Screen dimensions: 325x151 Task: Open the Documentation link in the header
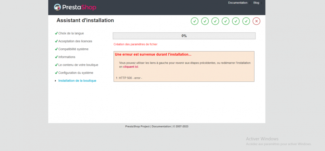pyautogui.click(x=238, y=3)
